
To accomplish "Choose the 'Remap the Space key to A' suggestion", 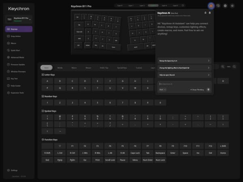I will pos(184,61).
